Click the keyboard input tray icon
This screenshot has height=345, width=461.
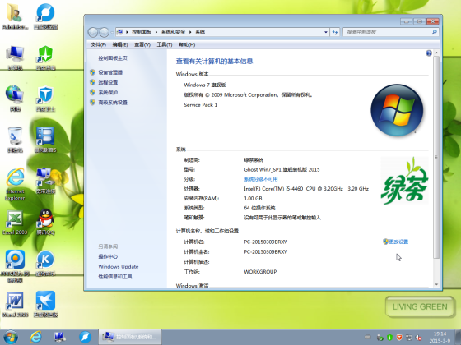[367, 338]
